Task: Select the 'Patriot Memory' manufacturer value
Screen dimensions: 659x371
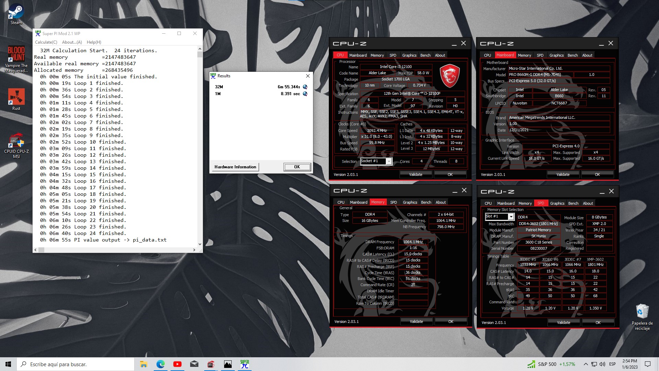Action: point(538,230)
